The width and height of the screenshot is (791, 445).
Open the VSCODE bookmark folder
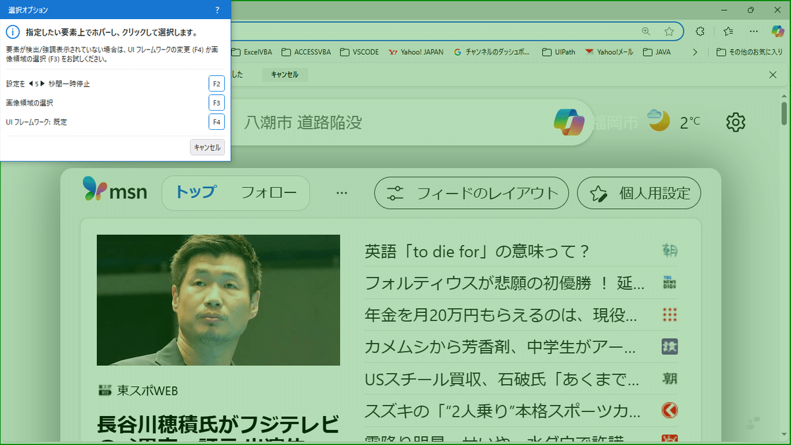(x=361, y=52)
